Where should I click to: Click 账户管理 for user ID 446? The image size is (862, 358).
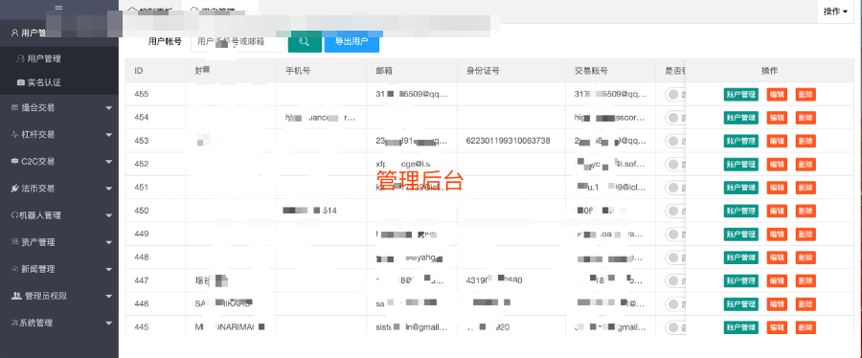[x=741, y=304]
